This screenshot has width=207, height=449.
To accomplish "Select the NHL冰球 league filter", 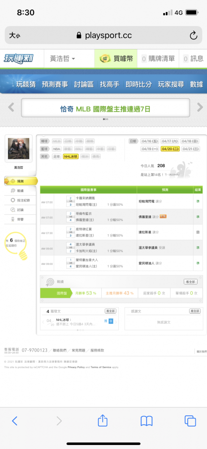I will [x=71, y=156].
